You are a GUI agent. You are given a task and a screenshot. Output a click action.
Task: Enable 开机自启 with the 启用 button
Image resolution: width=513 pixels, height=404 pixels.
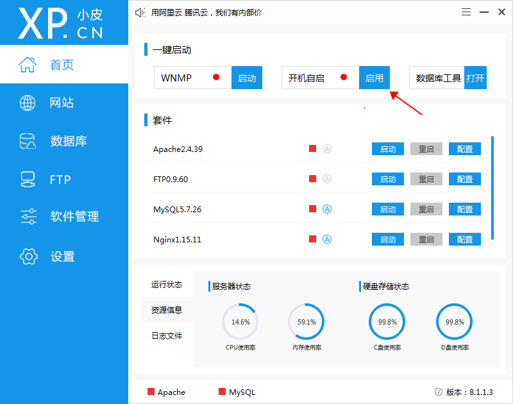coord(374,78)
